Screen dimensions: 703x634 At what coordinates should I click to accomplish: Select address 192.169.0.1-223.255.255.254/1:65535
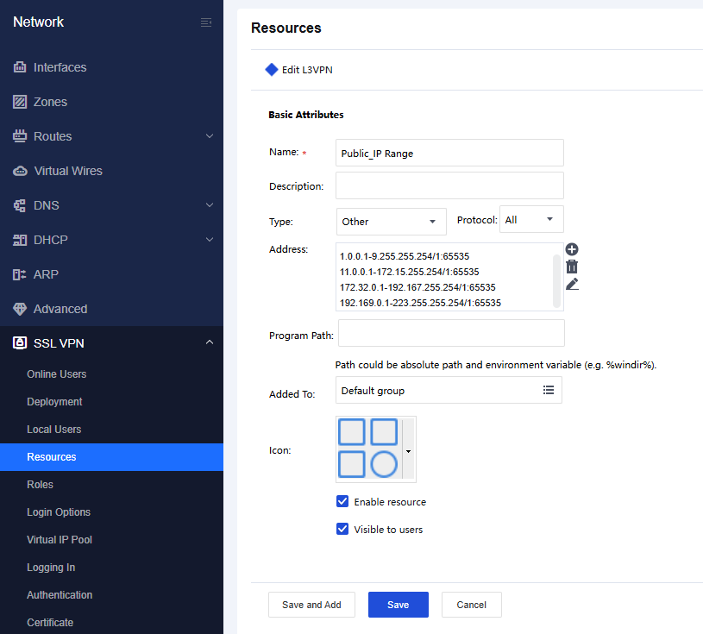coord(420,303)
